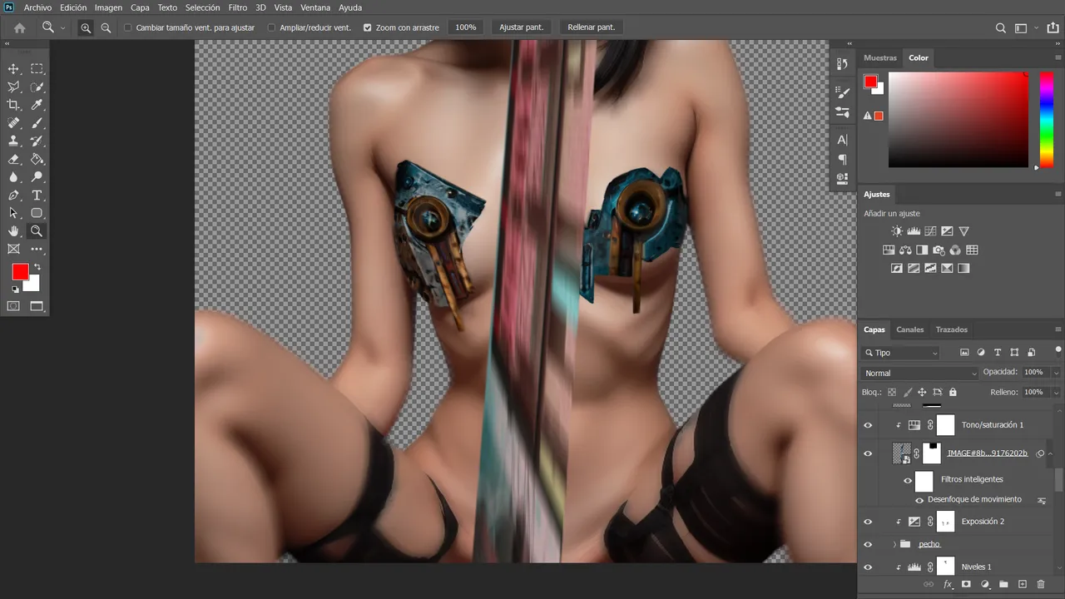The image size is (1065, 599).
Task: Add a Photo Filter adjustment
Action: pyautogui.click(x=939, y=250)
